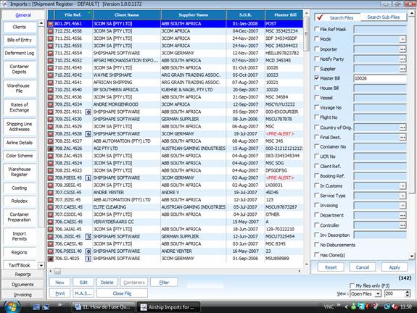
Task: Click the dark file icon beside 708.ZAI.4526
Action: pos(51,149)
